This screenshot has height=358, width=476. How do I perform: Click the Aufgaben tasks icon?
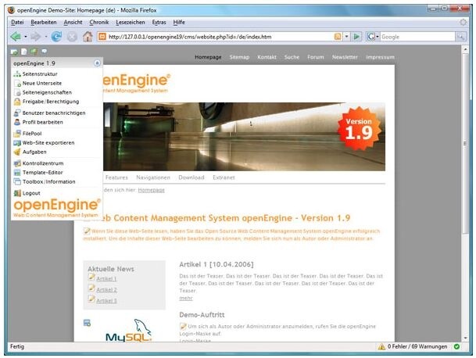[17, 152]
